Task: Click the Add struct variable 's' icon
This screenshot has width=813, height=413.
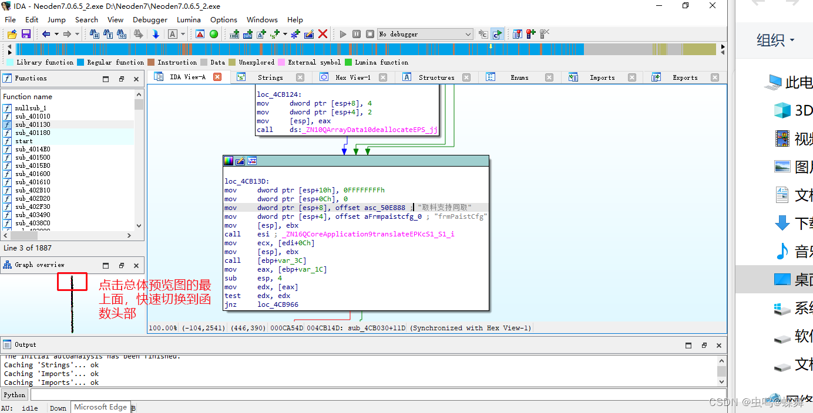Action: [275, 34]
